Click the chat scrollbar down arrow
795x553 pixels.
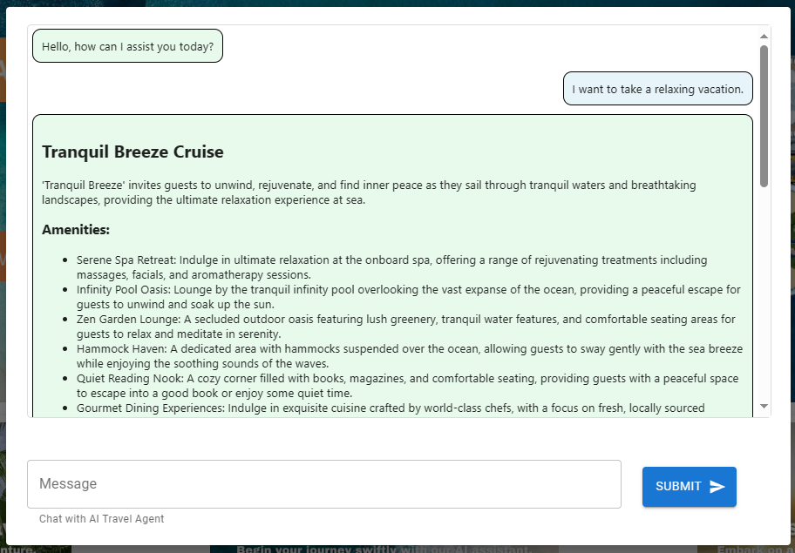[x=764, y=407]
